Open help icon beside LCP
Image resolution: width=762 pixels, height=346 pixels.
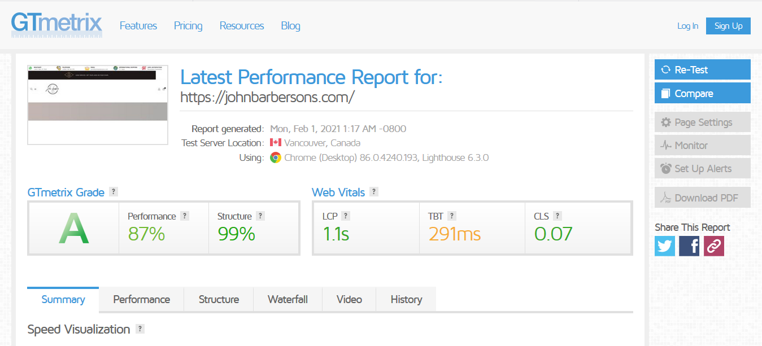[x=346, y=216]
